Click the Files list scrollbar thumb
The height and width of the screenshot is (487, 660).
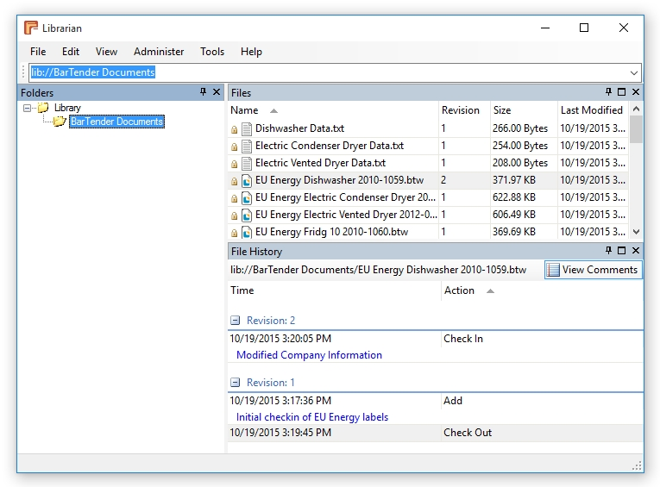click(x=636, y=129)
